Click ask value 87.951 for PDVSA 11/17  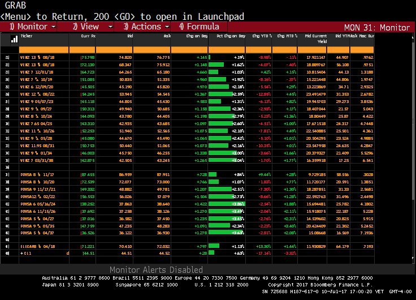(x=163, y=175)
